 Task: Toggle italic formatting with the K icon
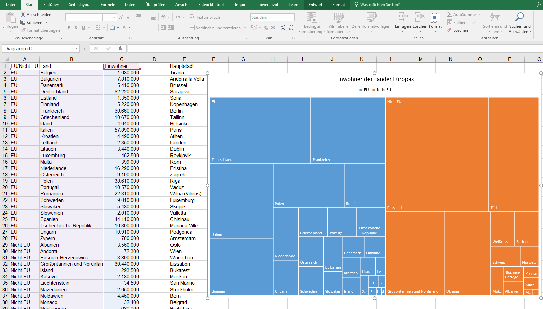[76, 28]
